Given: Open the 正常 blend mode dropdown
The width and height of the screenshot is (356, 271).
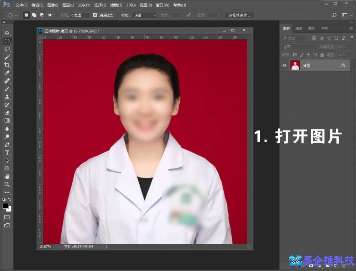Looking at the screenshot, I should (298, 46).
